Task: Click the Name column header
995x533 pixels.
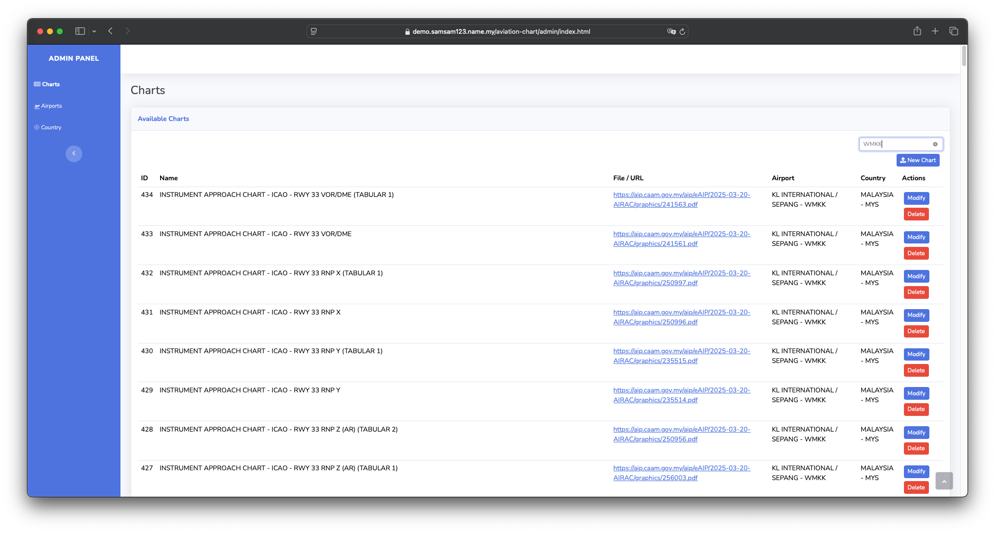Action: (168, 178)
